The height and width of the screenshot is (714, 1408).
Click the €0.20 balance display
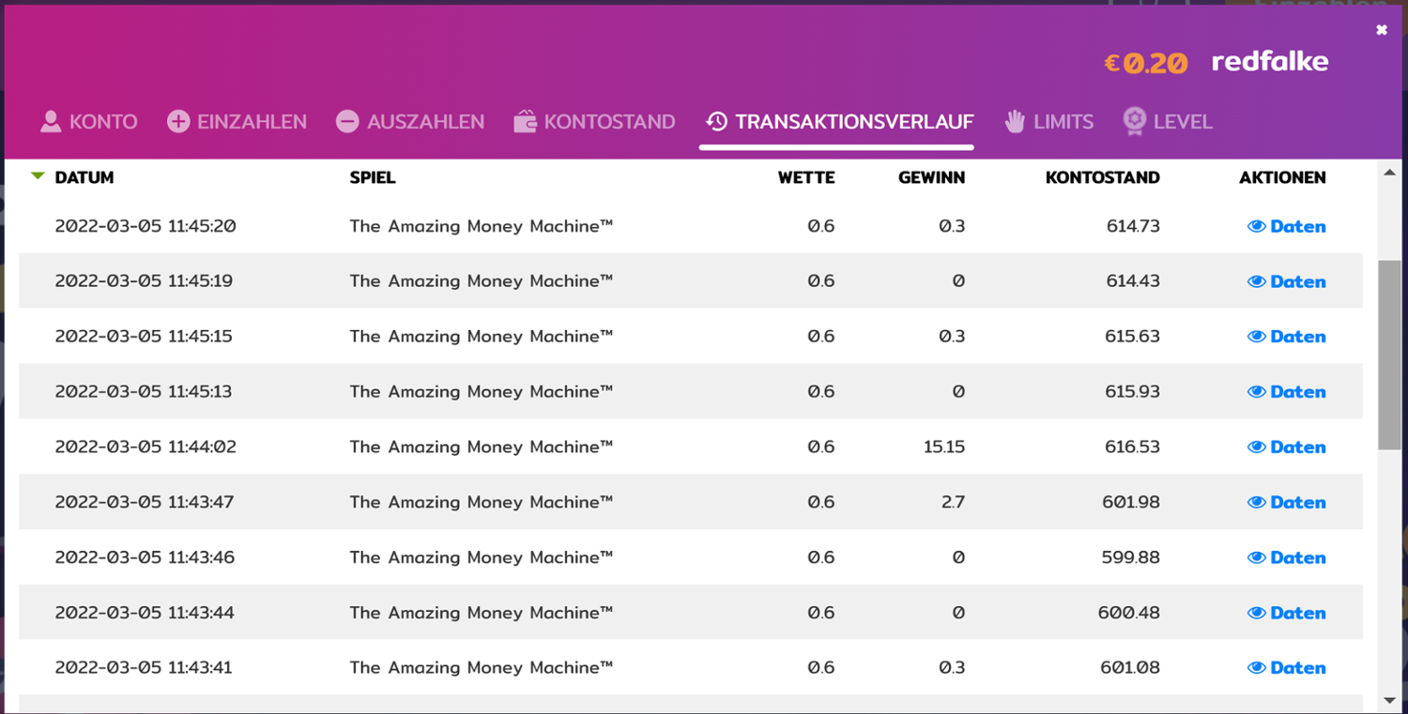click(1145, 63)
